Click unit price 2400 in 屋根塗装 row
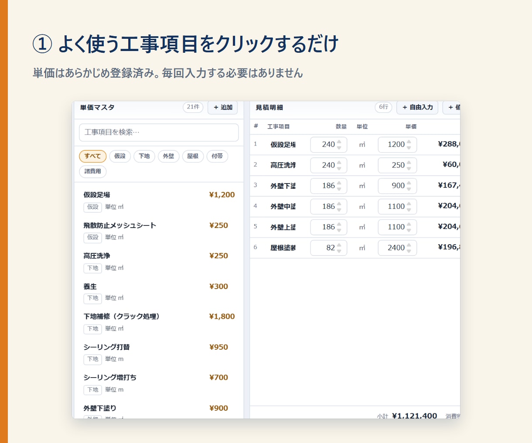Screen dimensions: 532x443 397,248
